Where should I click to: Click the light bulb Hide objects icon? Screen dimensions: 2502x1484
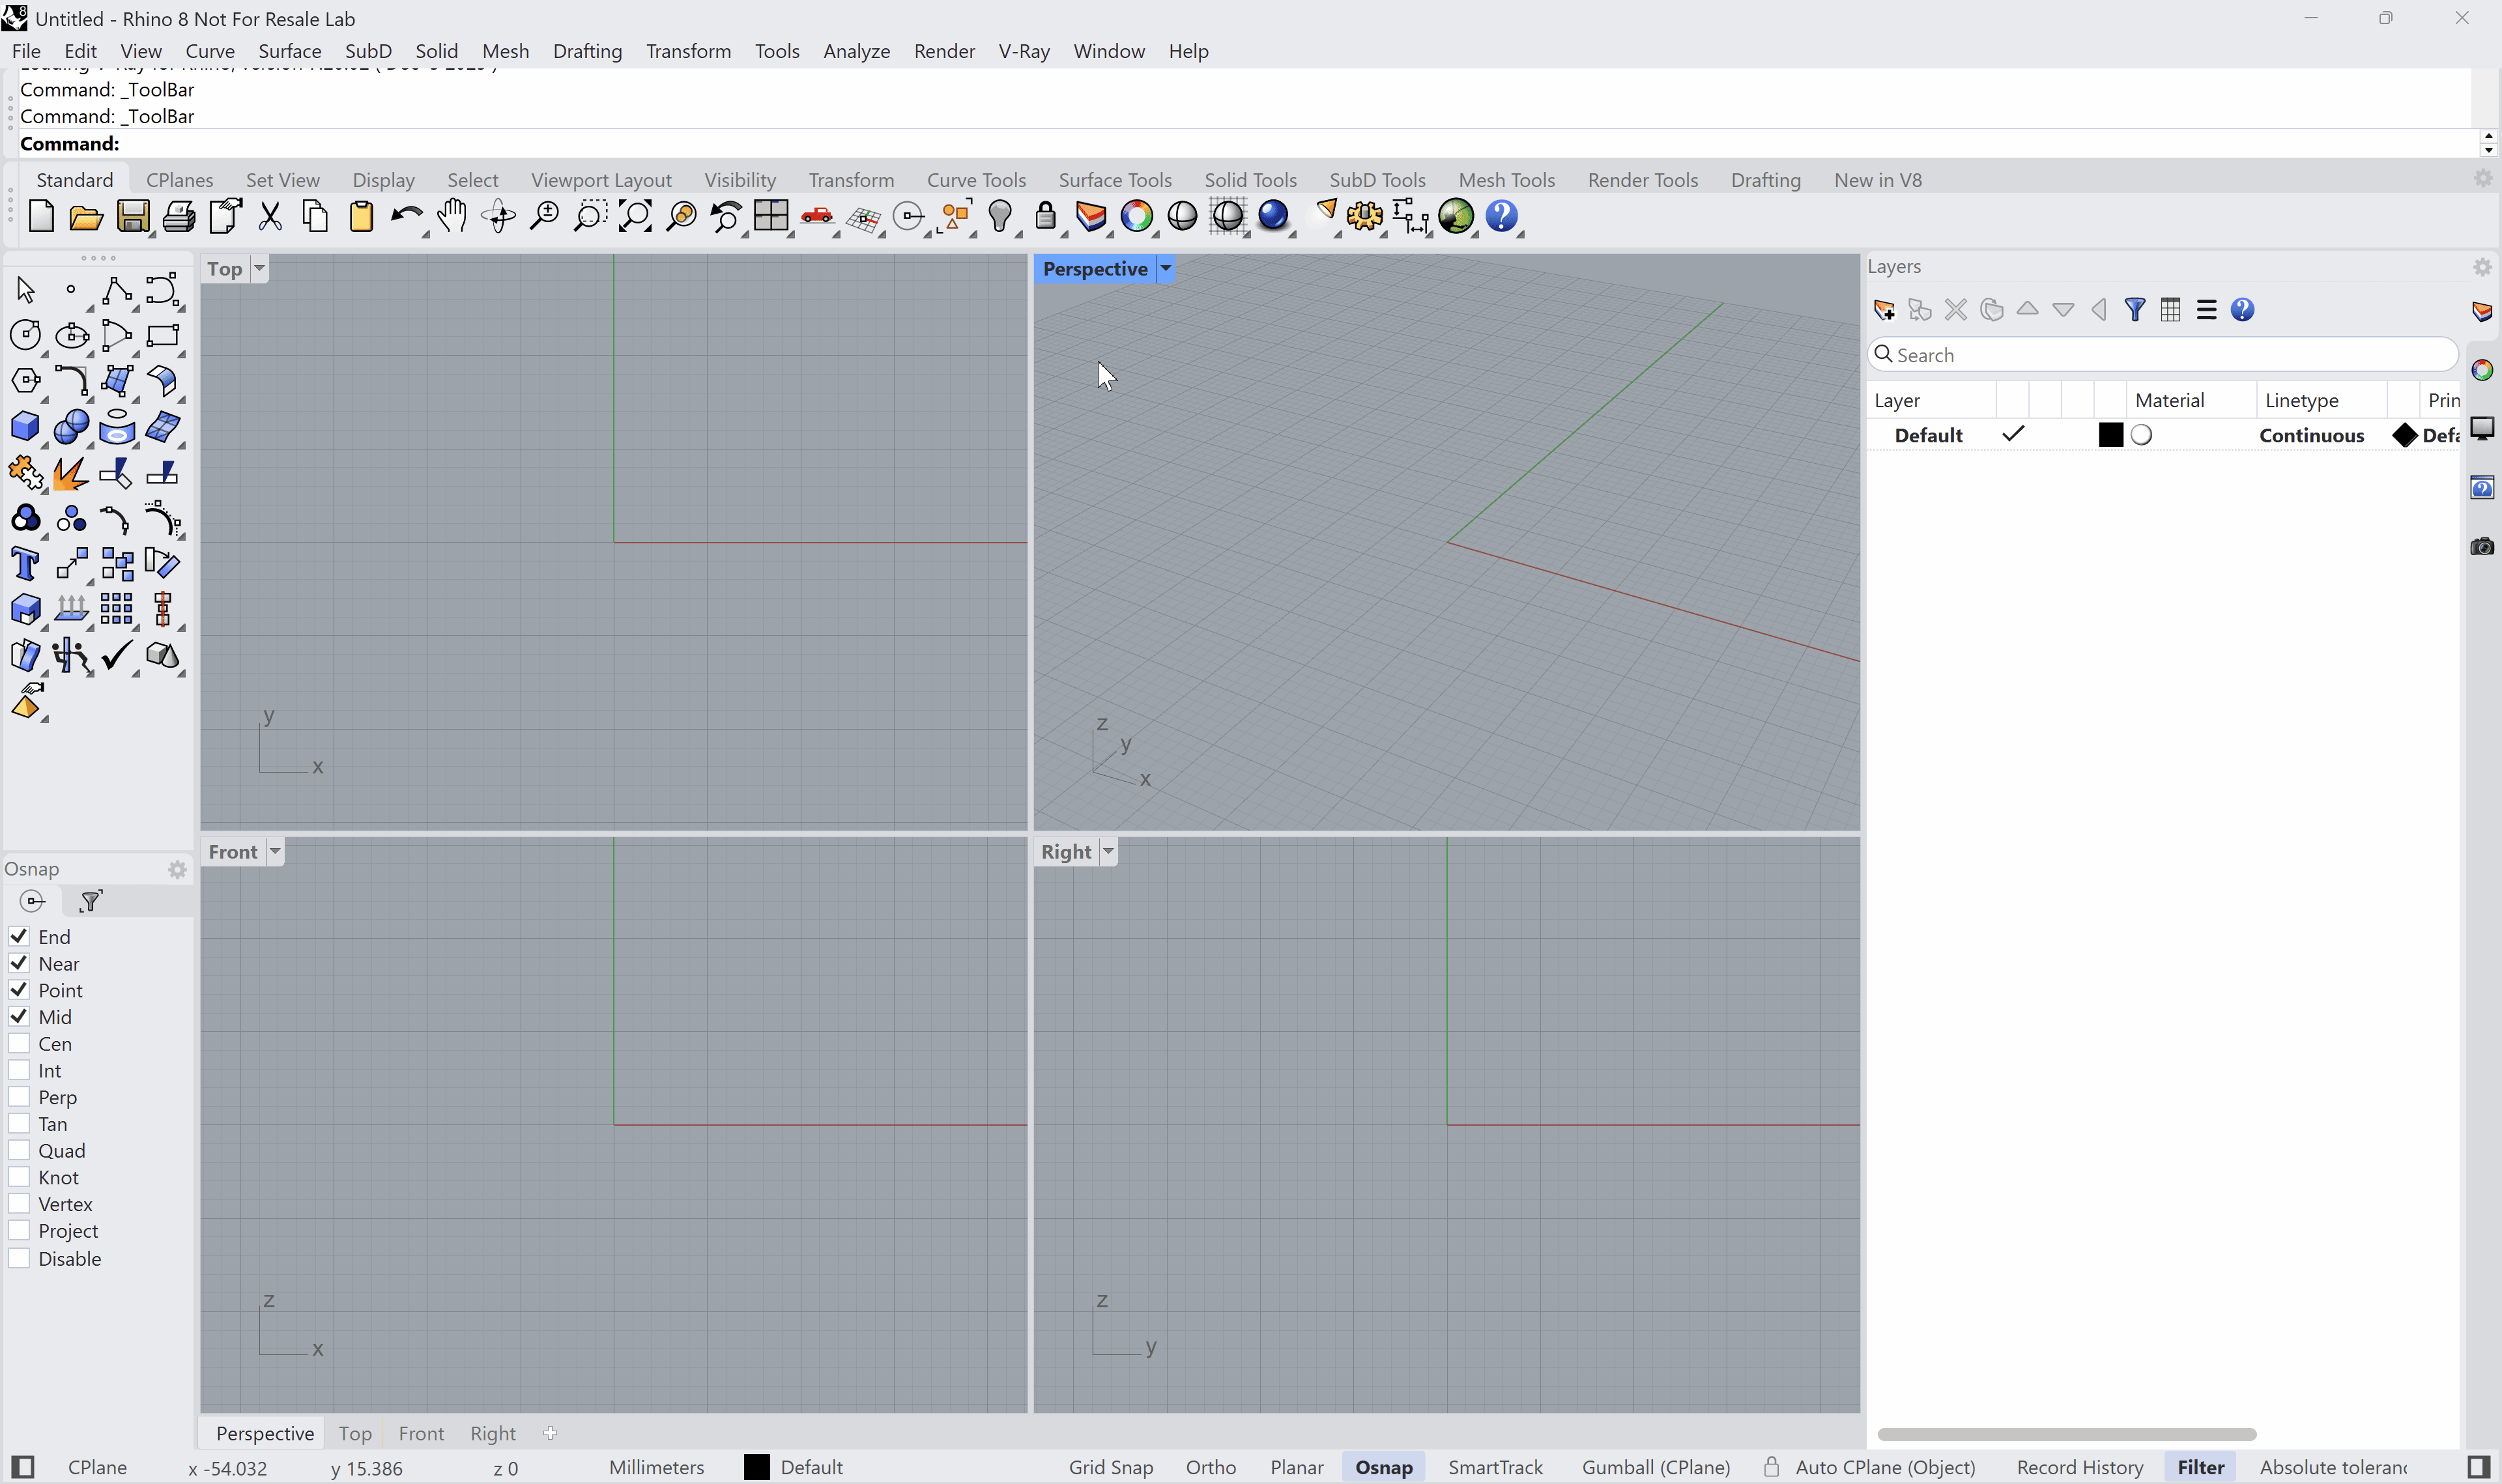click(1000, 216)
